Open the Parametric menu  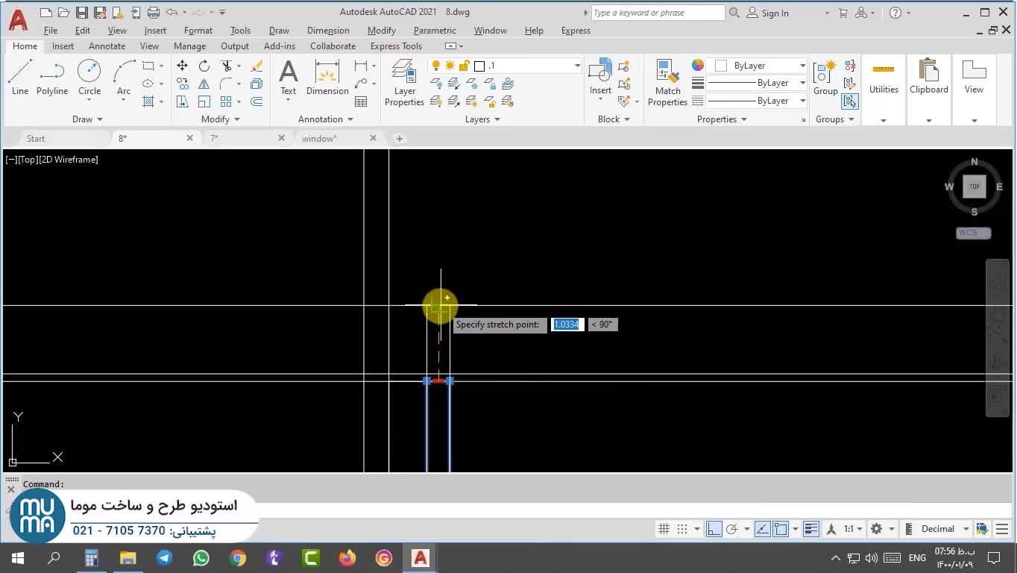(434, 31)
